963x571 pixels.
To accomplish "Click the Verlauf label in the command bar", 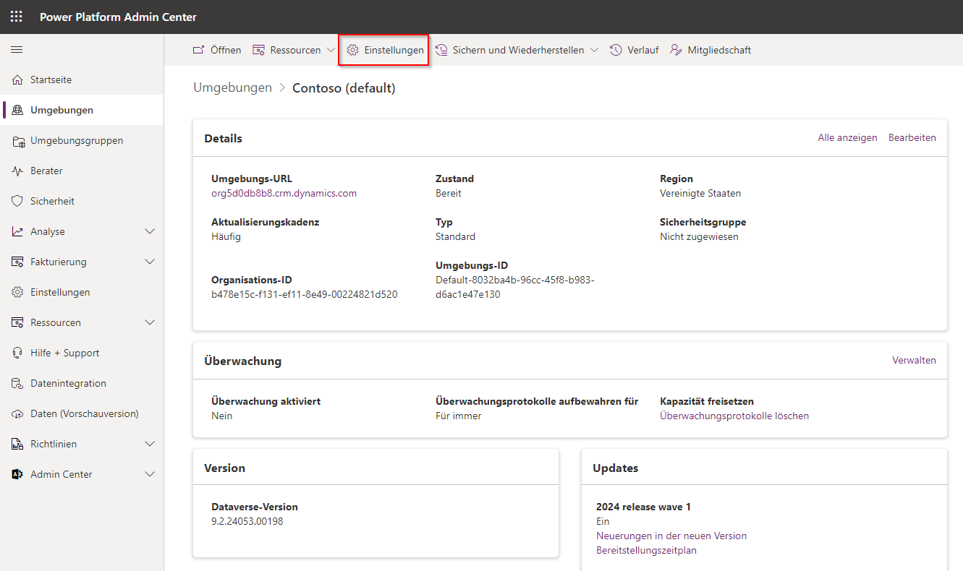I will (643, 51).
